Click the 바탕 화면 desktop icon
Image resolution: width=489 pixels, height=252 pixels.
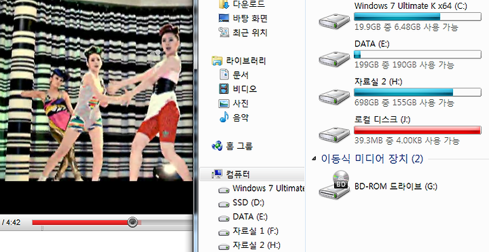(x=225, y=18)
